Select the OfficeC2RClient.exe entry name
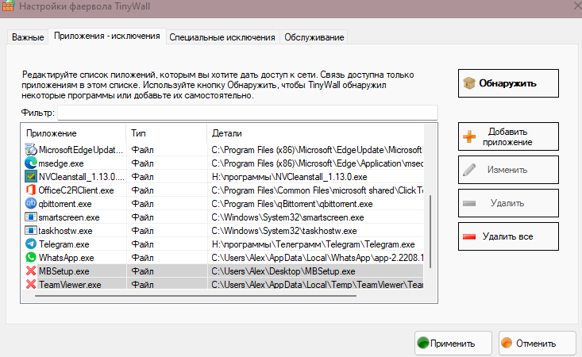The width and height of the screenshot is (582, 357). pos(76,190)
